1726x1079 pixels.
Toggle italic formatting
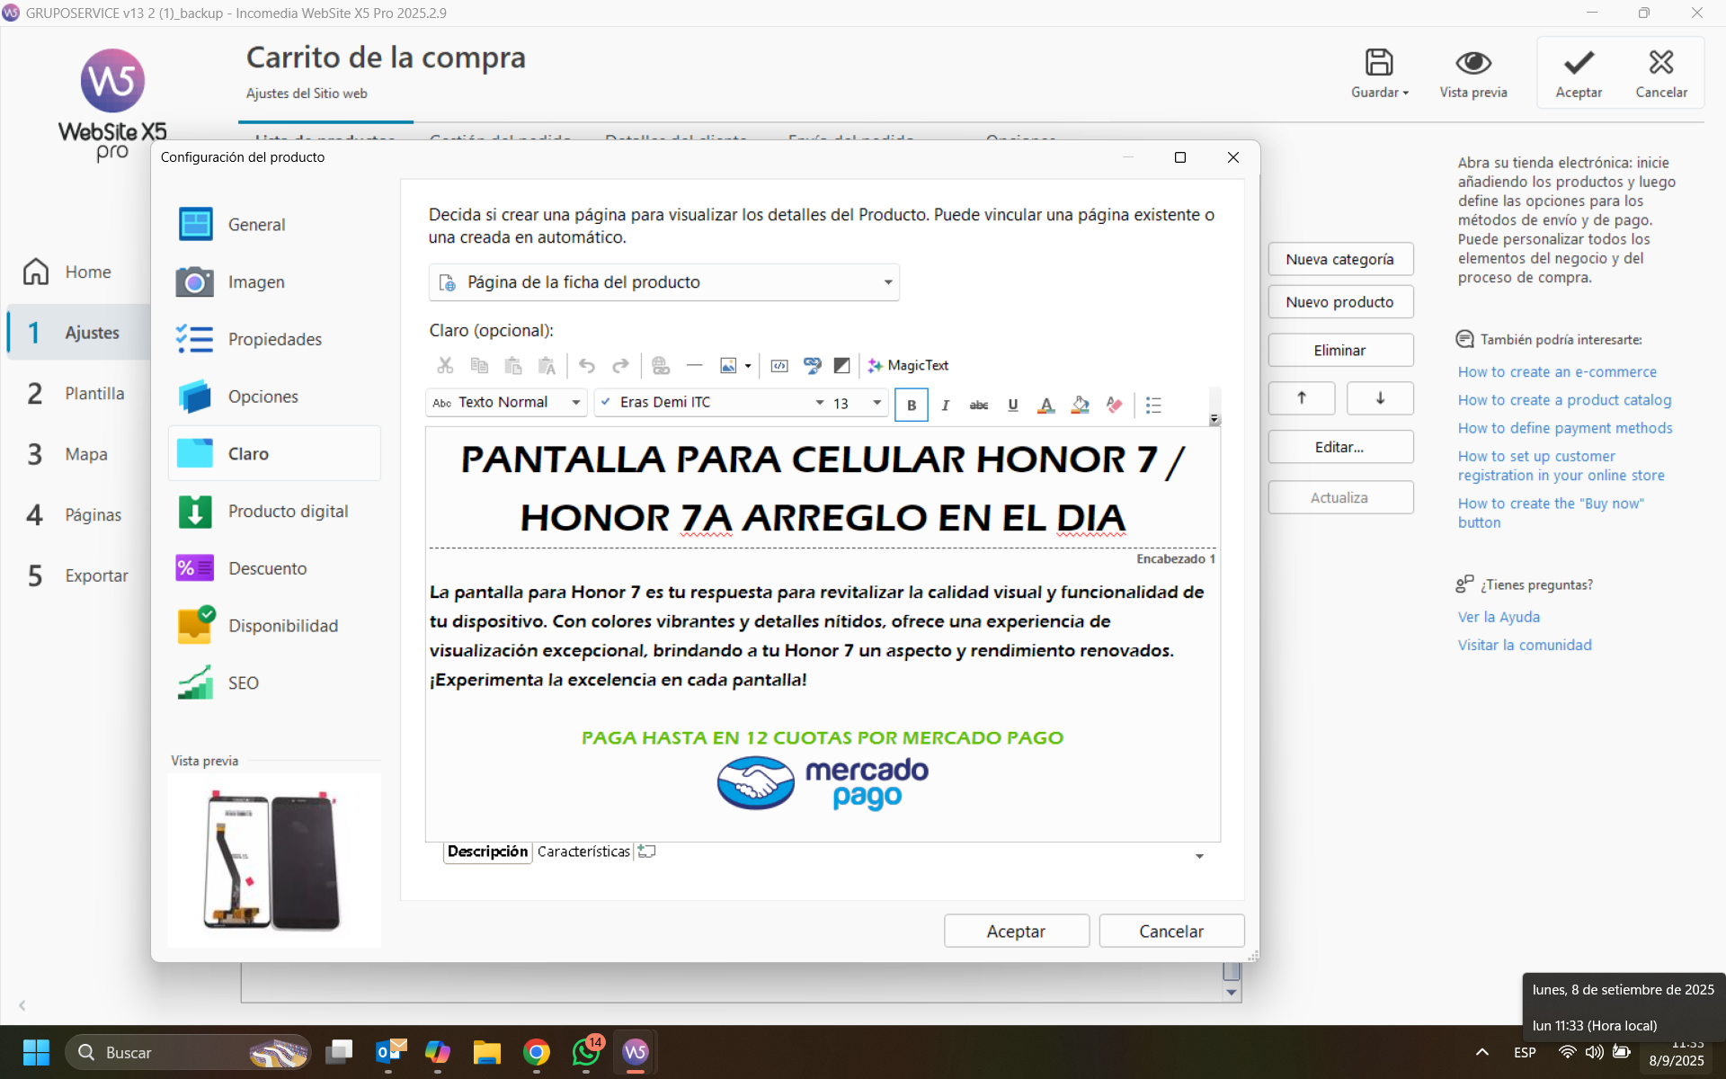946,405
